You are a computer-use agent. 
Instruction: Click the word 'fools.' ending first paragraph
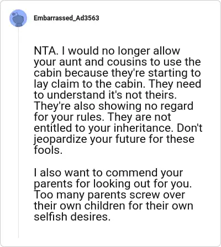(x=47, y=150)
